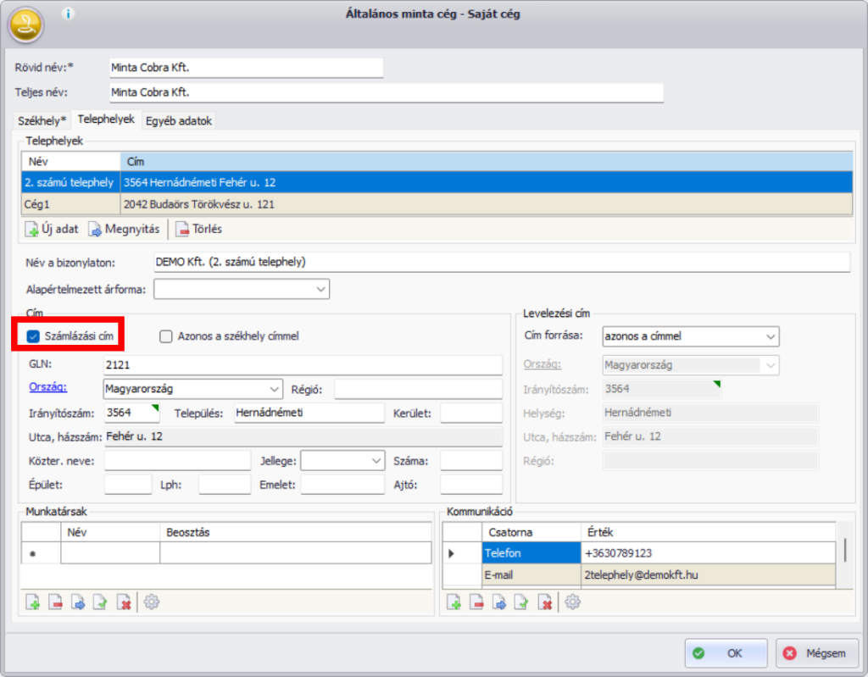This screenshot has width=868, height=677.
Task: Open the Egyéb adatok tab
Action: click(179, 120)
